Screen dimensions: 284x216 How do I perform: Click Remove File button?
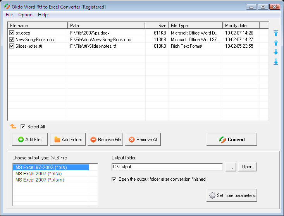(x=105, y=140)
